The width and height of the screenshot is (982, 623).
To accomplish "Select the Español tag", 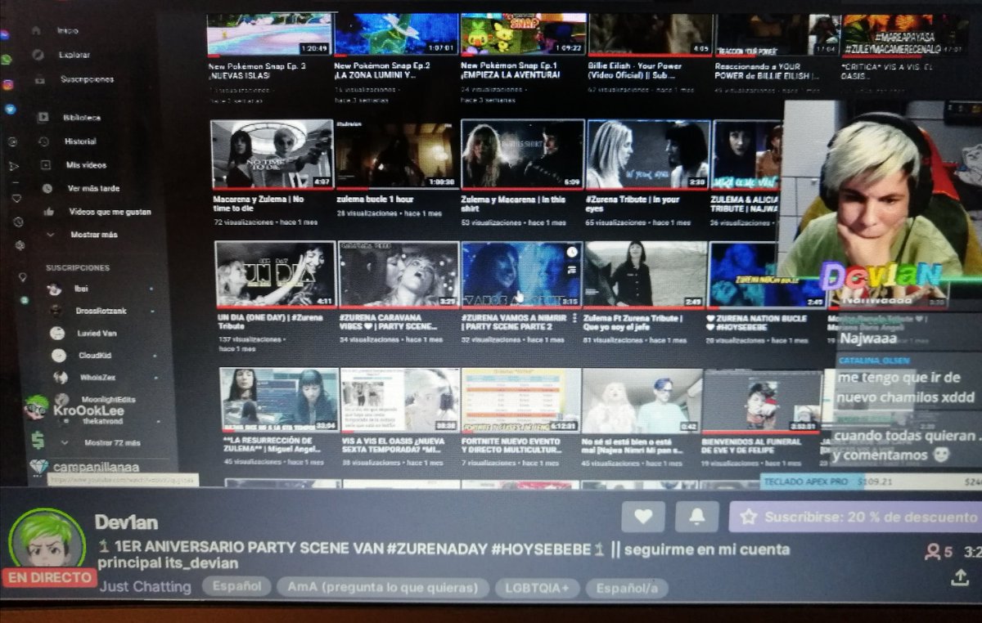I will click(x=237, y=586).
